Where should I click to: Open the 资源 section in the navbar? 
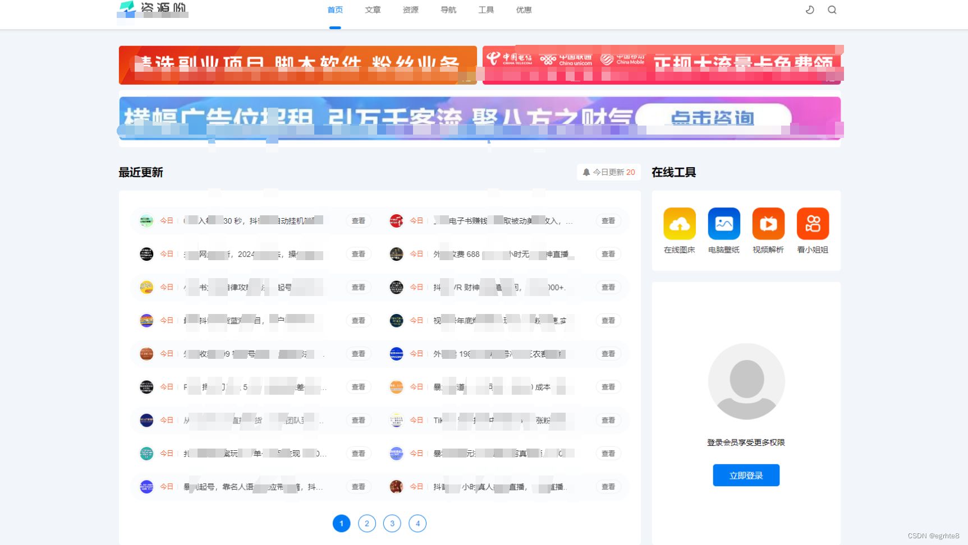pos(410,10)
